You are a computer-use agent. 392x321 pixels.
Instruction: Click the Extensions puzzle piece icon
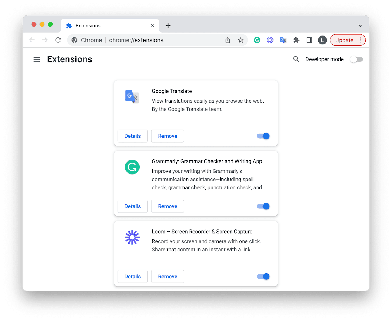click(296, 40)
